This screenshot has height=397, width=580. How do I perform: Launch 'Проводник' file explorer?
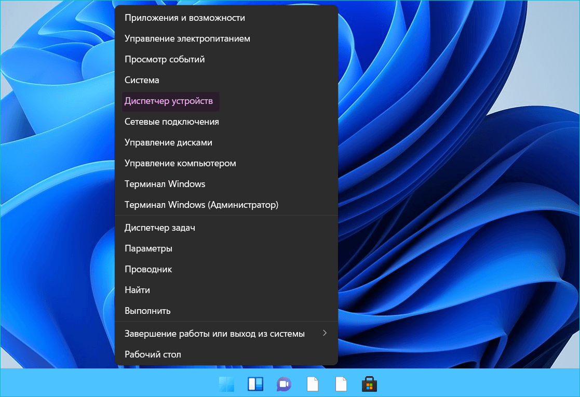149,269
